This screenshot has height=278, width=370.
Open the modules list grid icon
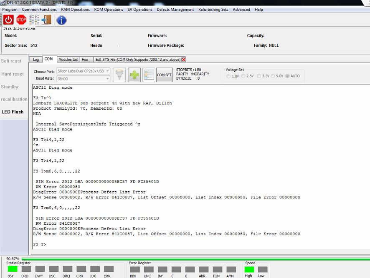[34, 20]
